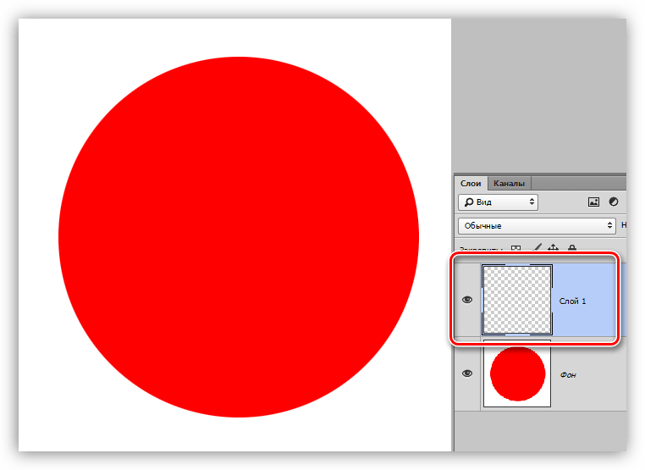Lock transparent pixels checkerboard icon
The image size is (645, 470).
(x=515, y=248)
